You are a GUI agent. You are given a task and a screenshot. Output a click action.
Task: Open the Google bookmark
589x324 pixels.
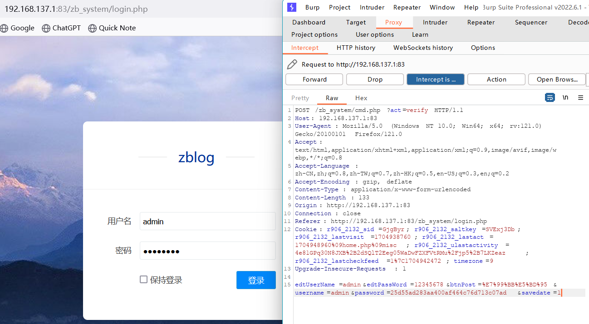point(17,28)
